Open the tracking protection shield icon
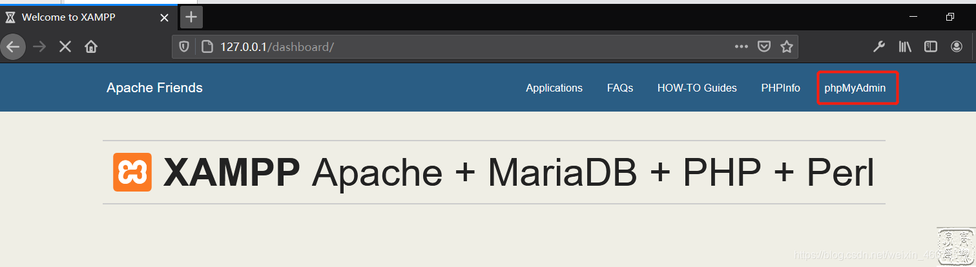Viewport: 976px width, 267px height. point(184,46)
